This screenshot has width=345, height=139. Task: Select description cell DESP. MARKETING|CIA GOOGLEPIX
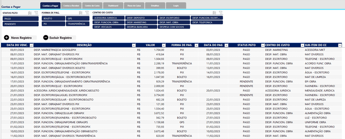85,50
